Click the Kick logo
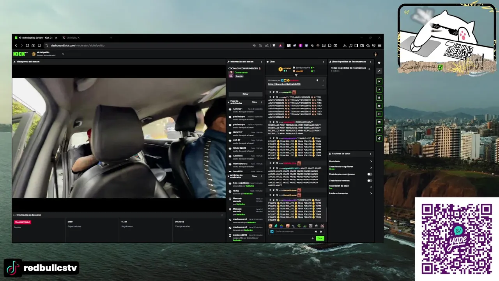Screen dimensions: 499x281 tap(20, 54)
